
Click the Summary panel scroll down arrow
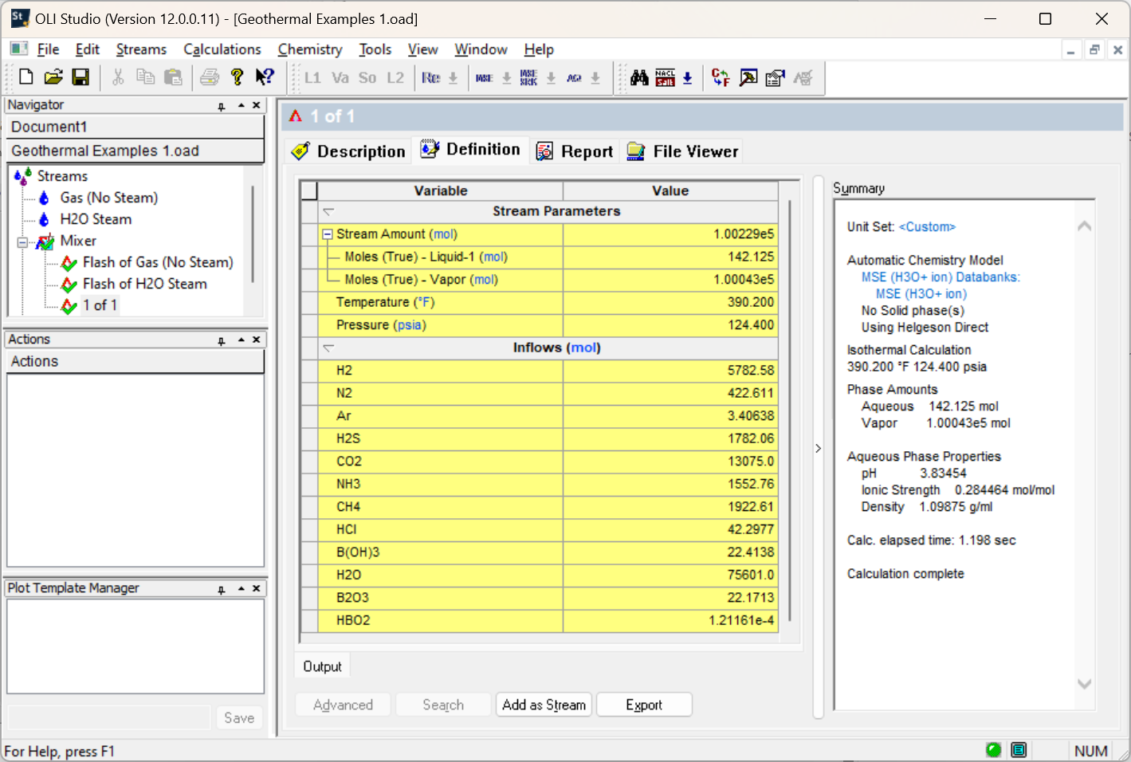pos(1084,684)
